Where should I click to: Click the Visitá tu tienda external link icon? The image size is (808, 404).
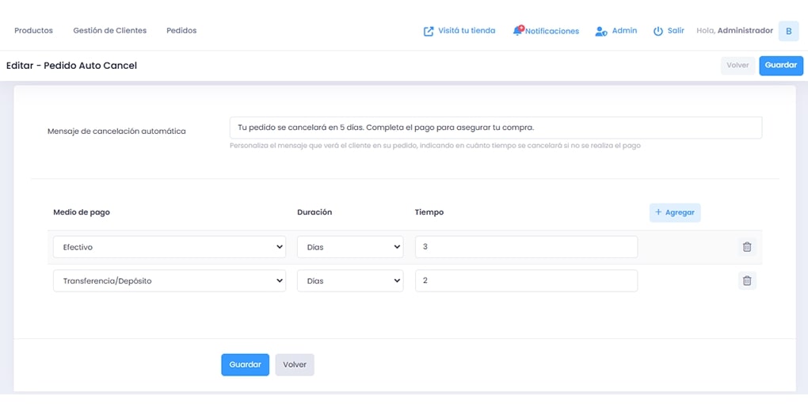429,31
